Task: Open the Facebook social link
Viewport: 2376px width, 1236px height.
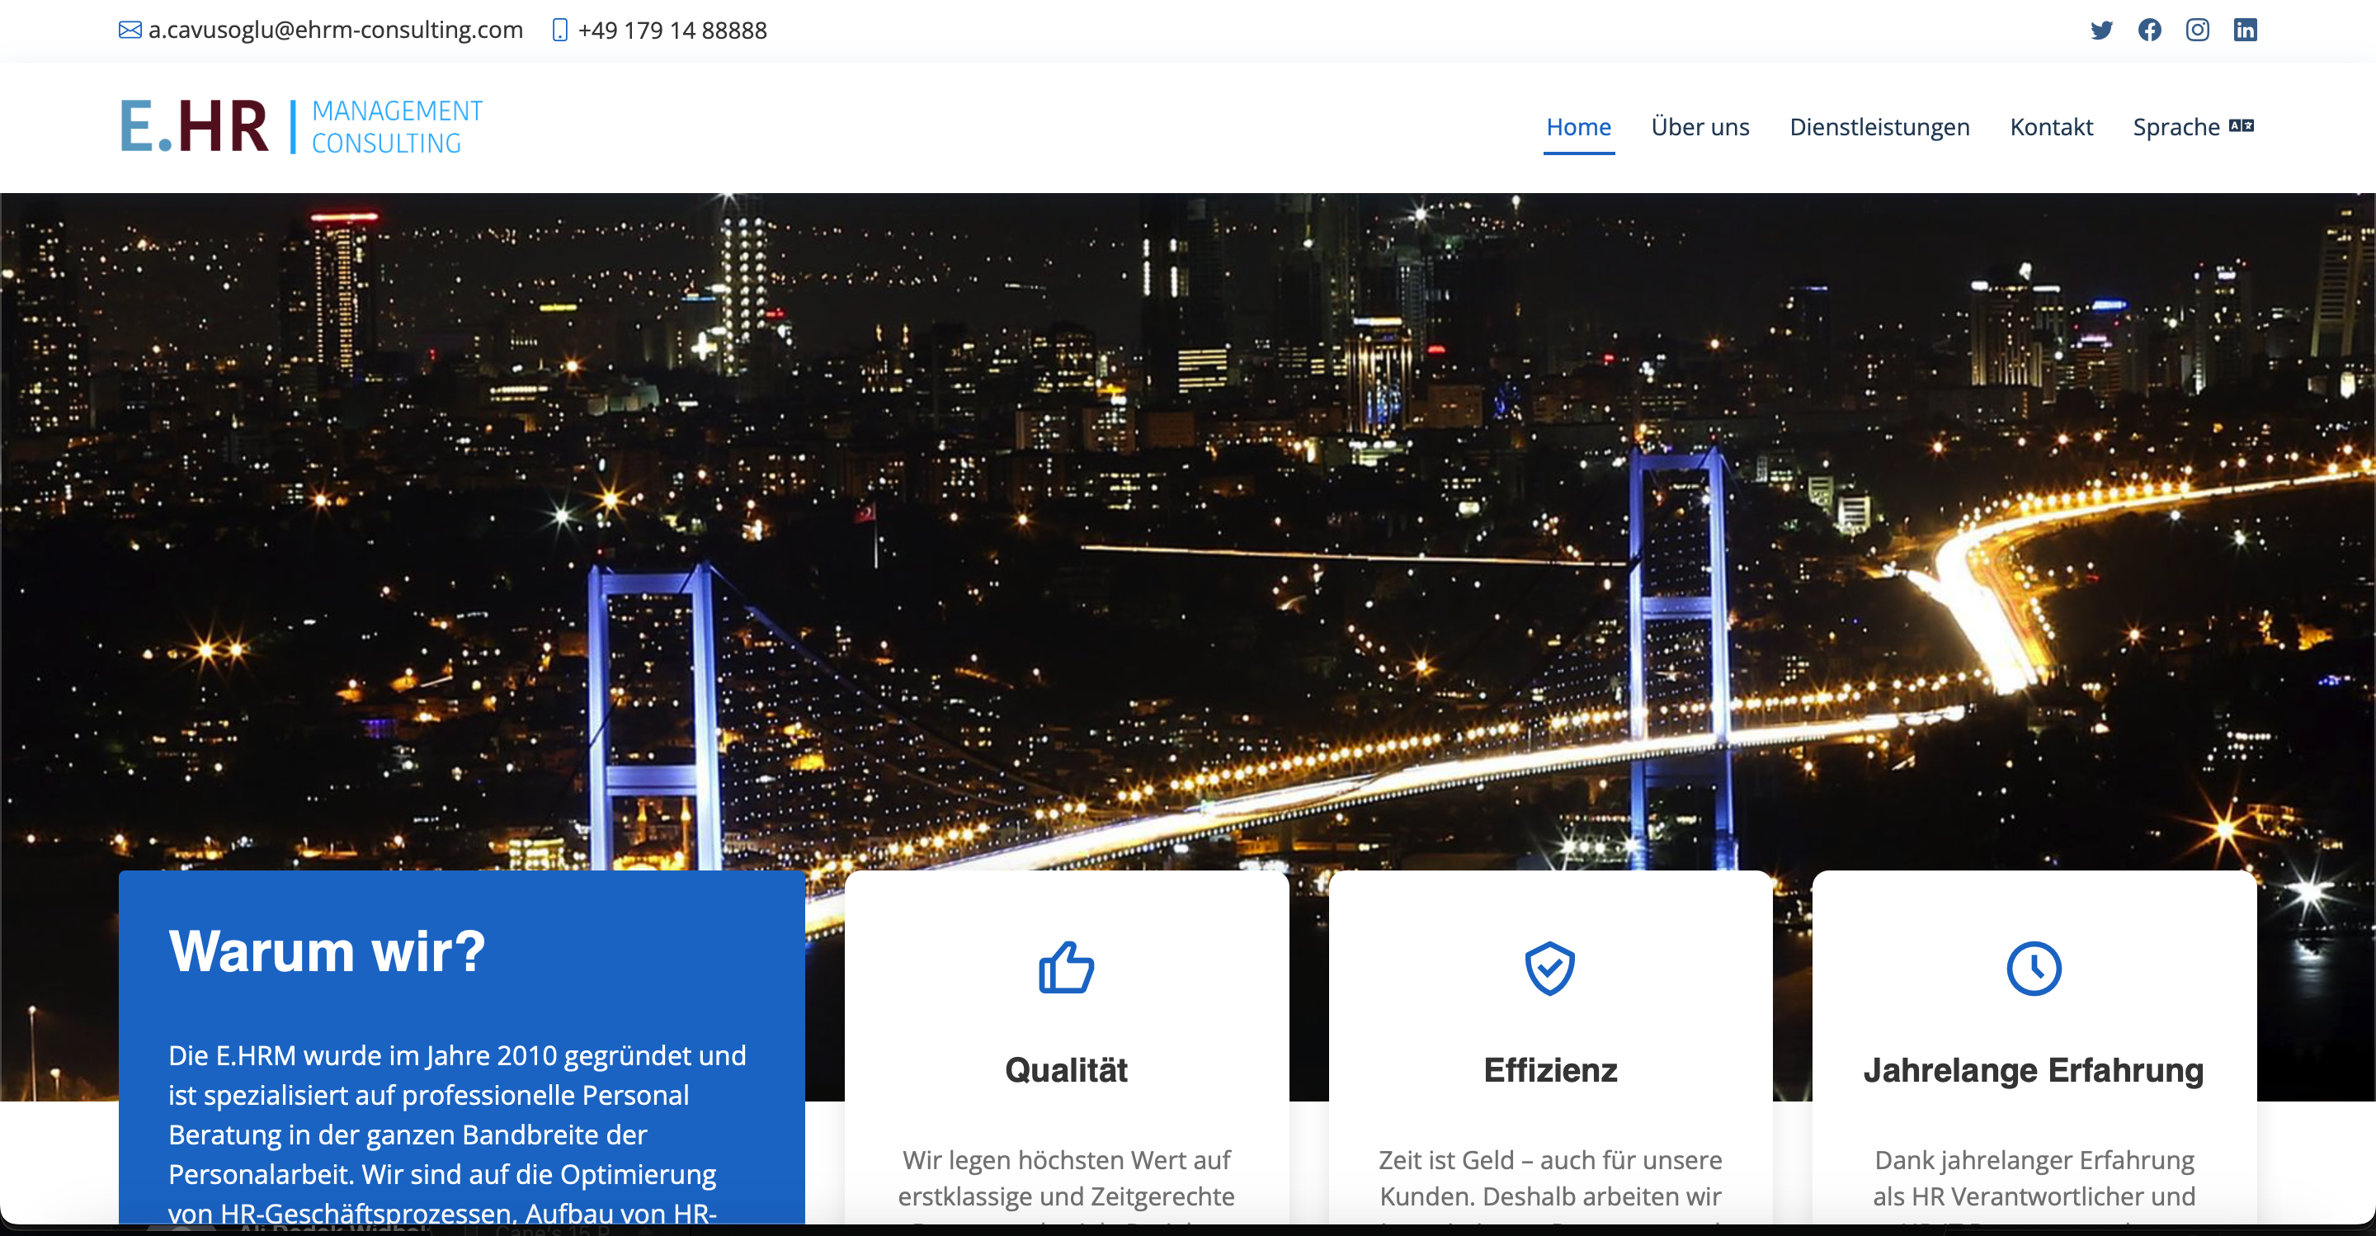Action: click(x=2149, y=31)
